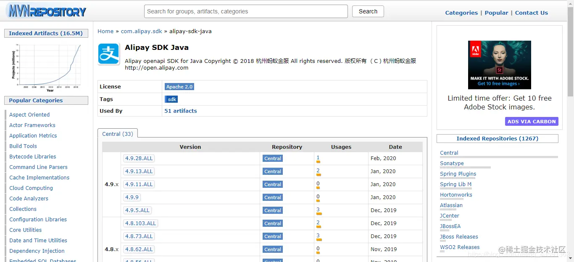This screenshot has width=574, height=262.
Task: Open JCenter repository link
Action: (x=450, y=215)
